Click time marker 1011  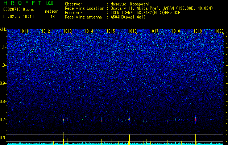tap(24, 31)
